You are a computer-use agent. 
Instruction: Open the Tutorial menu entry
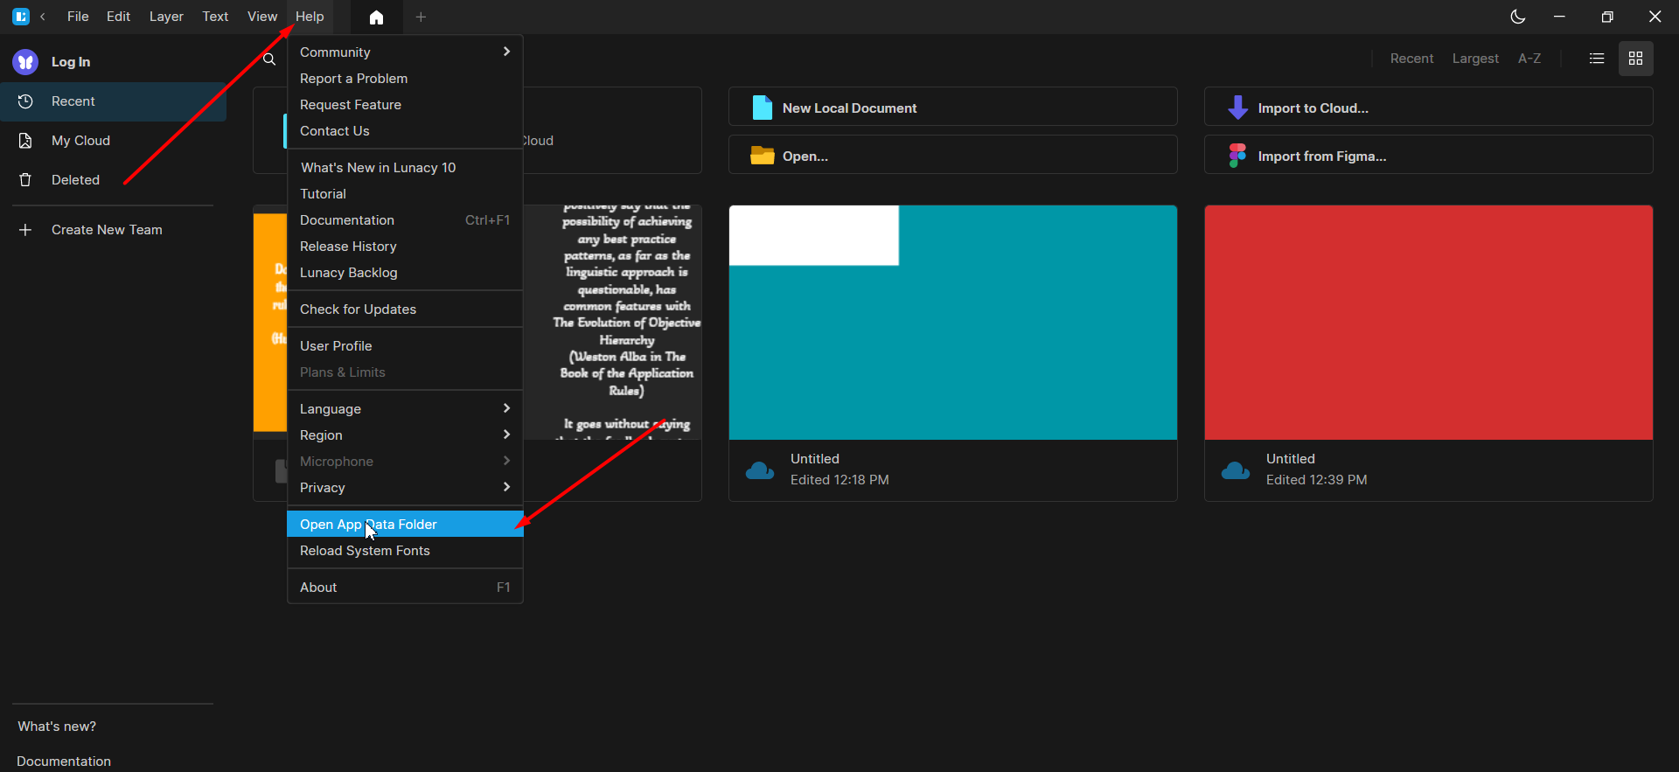pos(405,194)
